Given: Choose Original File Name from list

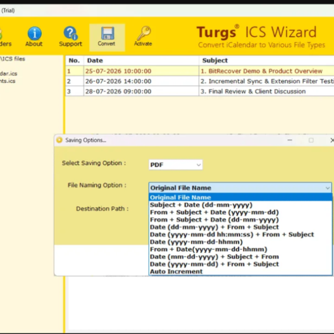Looking at the screenshot, I should 241,197.
